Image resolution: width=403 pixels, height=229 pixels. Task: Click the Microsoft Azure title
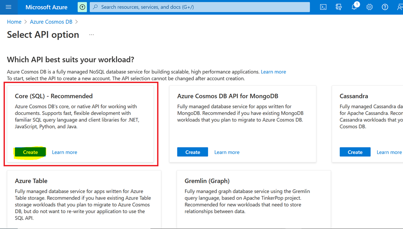pyautogui.click(x=46, y=7)
